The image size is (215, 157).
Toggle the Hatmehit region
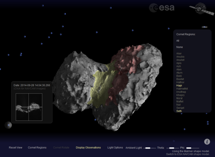pyautogui.click(x=182, y=89)
